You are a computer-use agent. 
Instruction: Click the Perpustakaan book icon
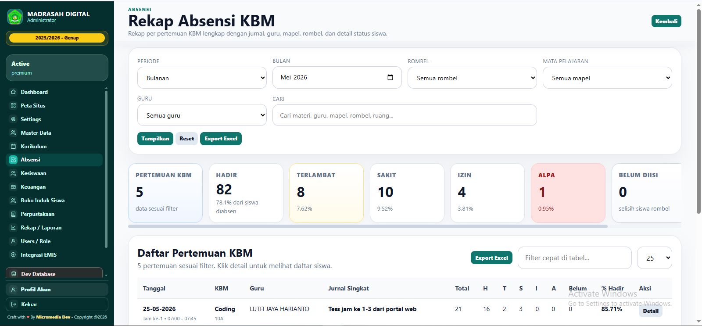[x=13, y=214]
